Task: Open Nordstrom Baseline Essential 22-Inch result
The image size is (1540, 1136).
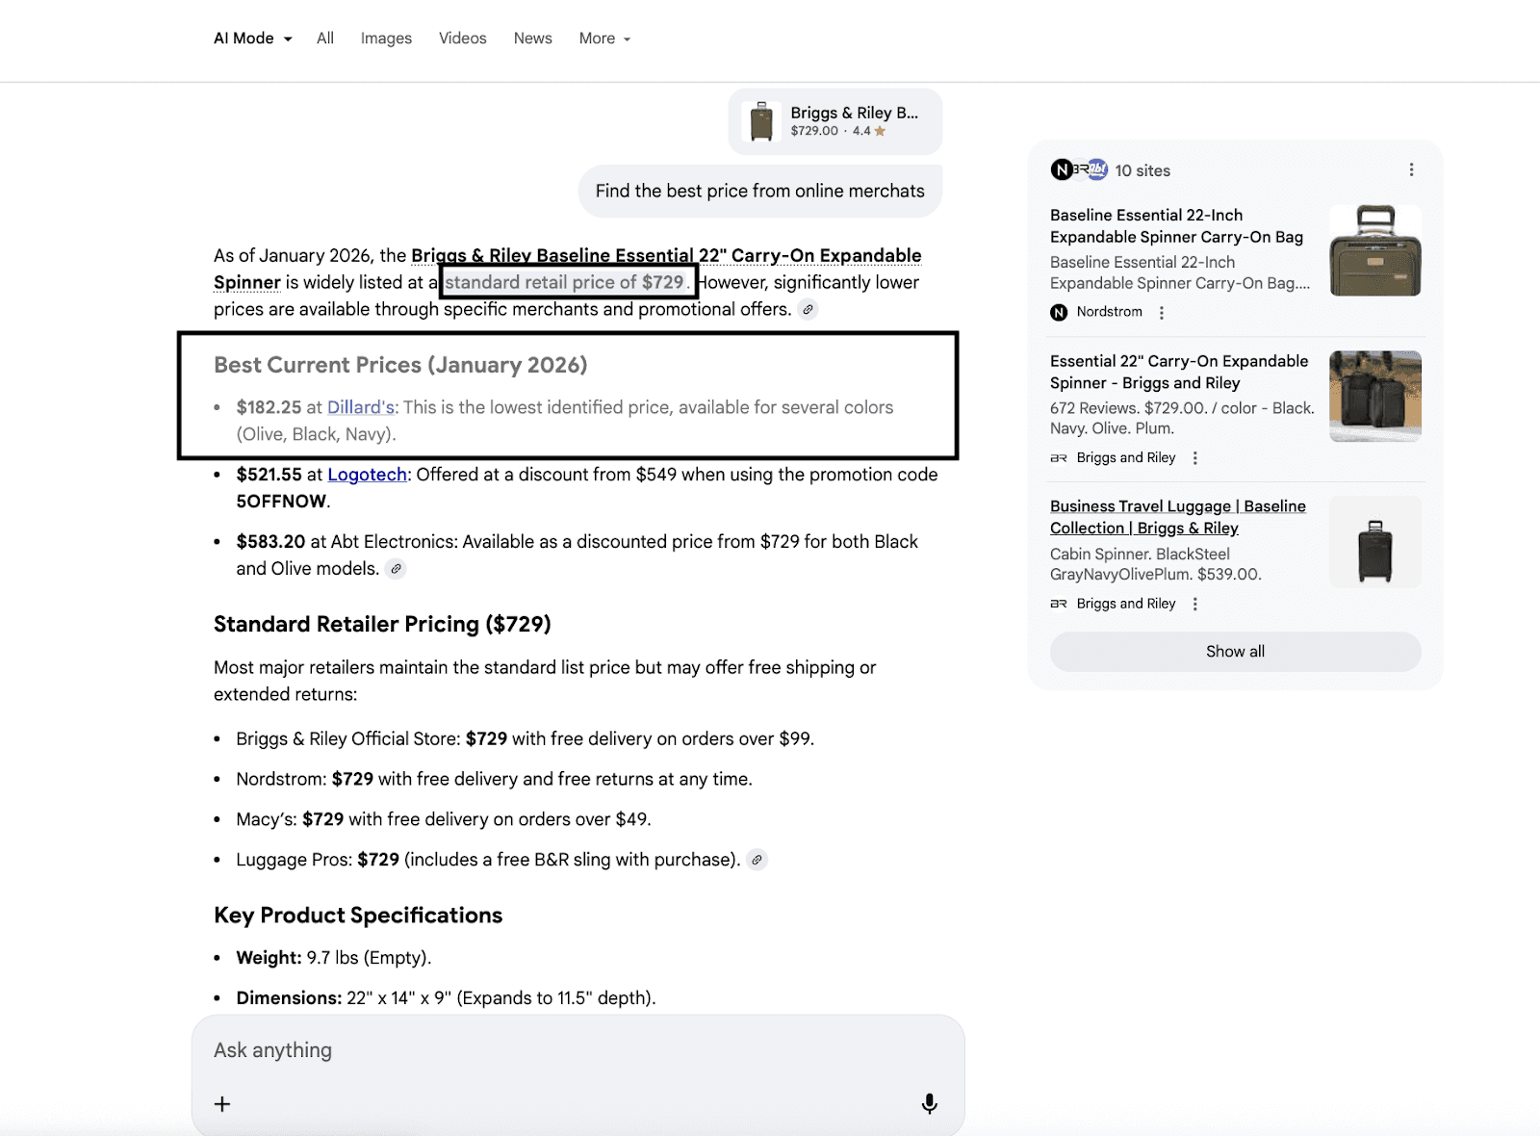Action: [x=1176, y=226]
